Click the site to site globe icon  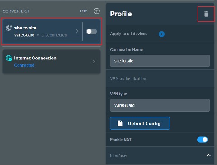coord(9,28)
